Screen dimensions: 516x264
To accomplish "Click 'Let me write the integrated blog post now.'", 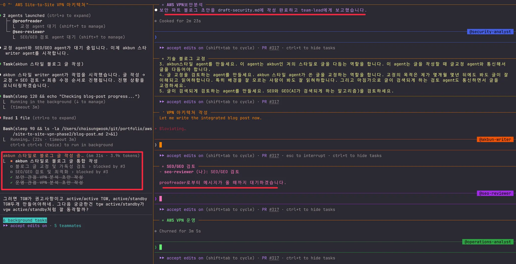I will [210, 118].
